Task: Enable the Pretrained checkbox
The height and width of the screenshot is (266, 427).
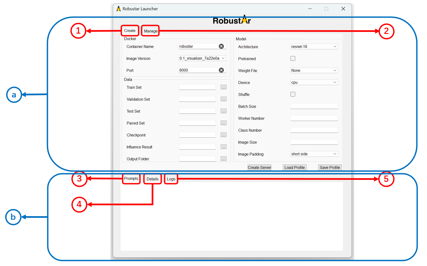Action: [293, 59]
